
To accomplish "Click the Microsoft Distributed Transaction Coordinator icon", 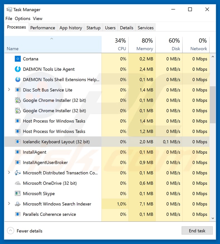I will 18,173.
